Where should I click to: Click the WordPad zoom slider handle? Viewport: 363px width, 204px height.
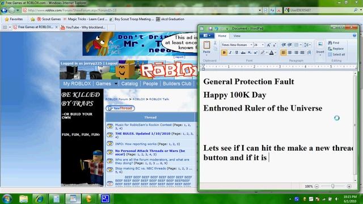[333, 186]
